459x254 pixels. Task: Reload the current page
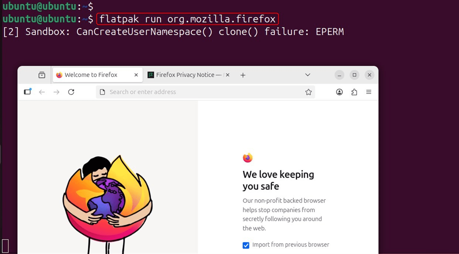point(71,92)
